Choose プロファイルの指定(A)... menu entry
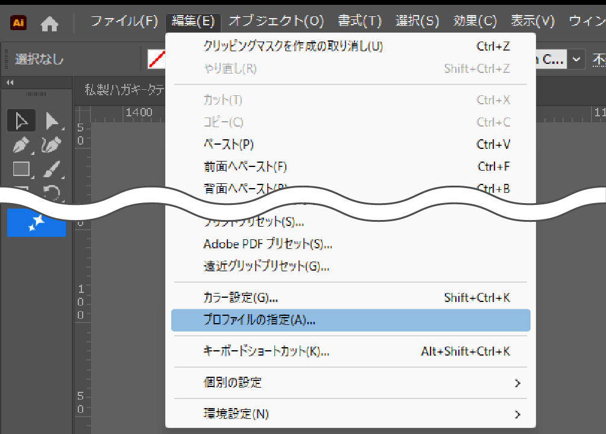Image resolution: width=606 pixels, height=434 pixels. click(351, 320)
